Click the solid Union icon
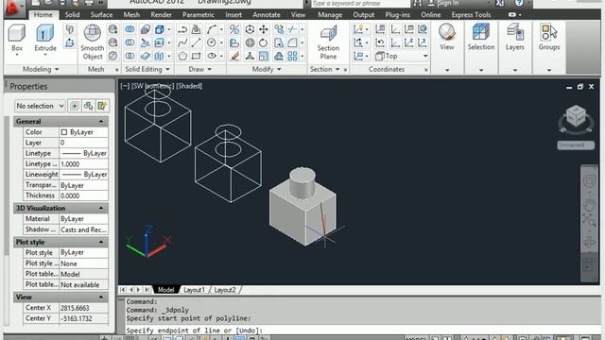The width and height of the screenshot is (605, 340). [130, 29]
